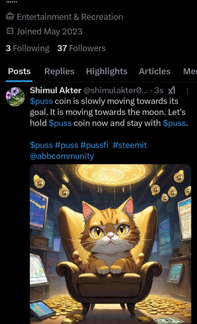Open the cat in armchair image
The image size is (197, 324).
(111, 244)
